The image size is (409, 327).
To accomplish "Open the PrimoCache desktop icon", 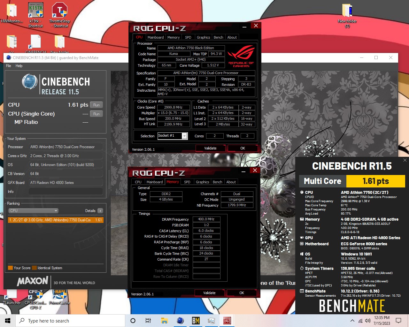I will 60,297.
